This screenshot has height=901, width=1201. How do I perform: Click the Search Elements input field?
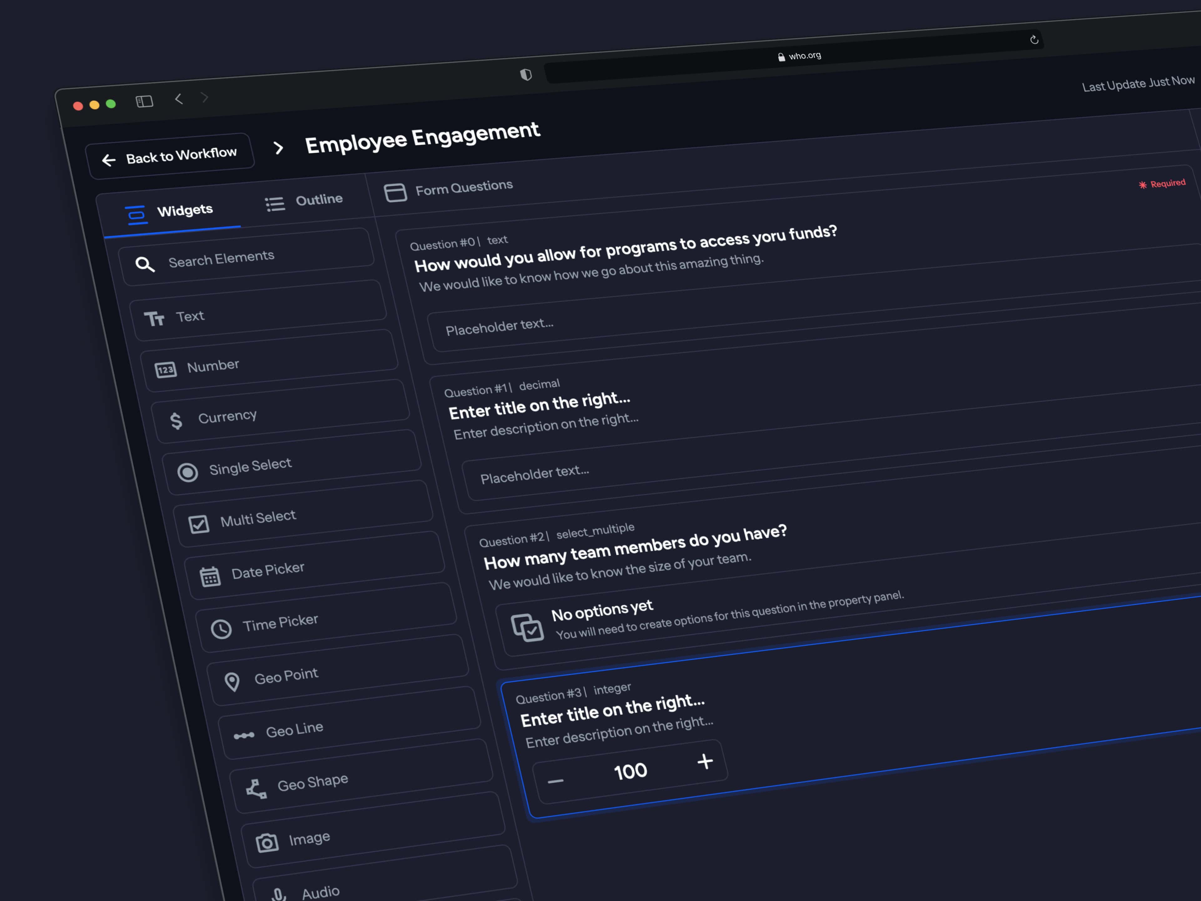pyautogui.click(x=247, y=258)
